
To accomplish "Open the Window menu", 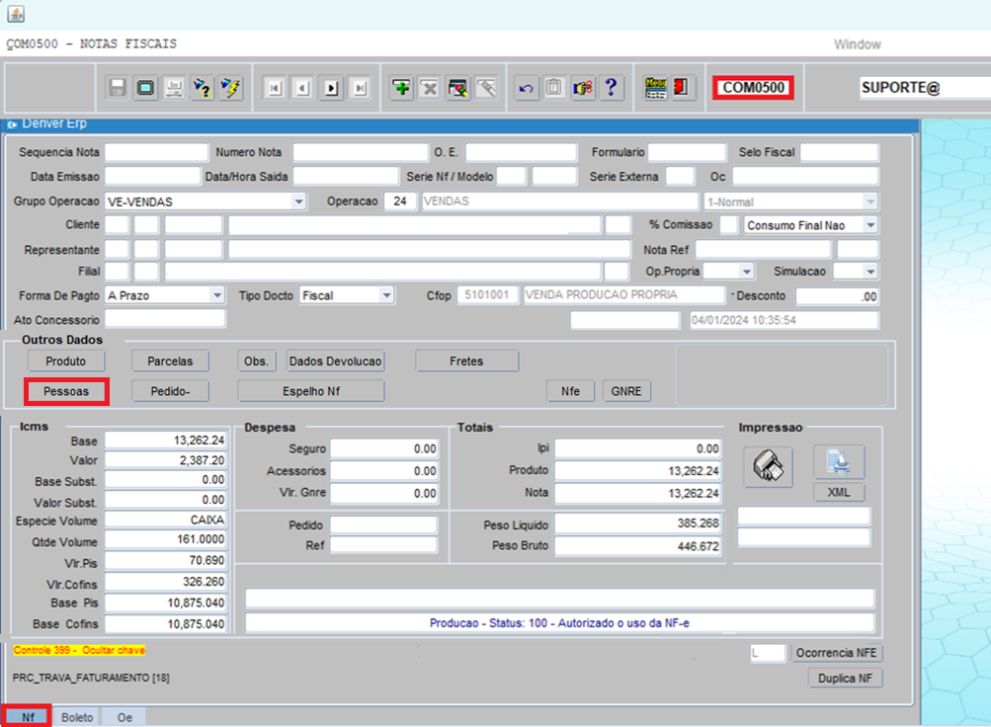I will point(857,44).
